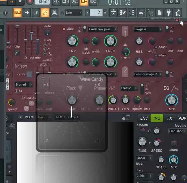The image size is (187, 183).
Task: Open the Browser tree view icon
Action: point(150,12)
